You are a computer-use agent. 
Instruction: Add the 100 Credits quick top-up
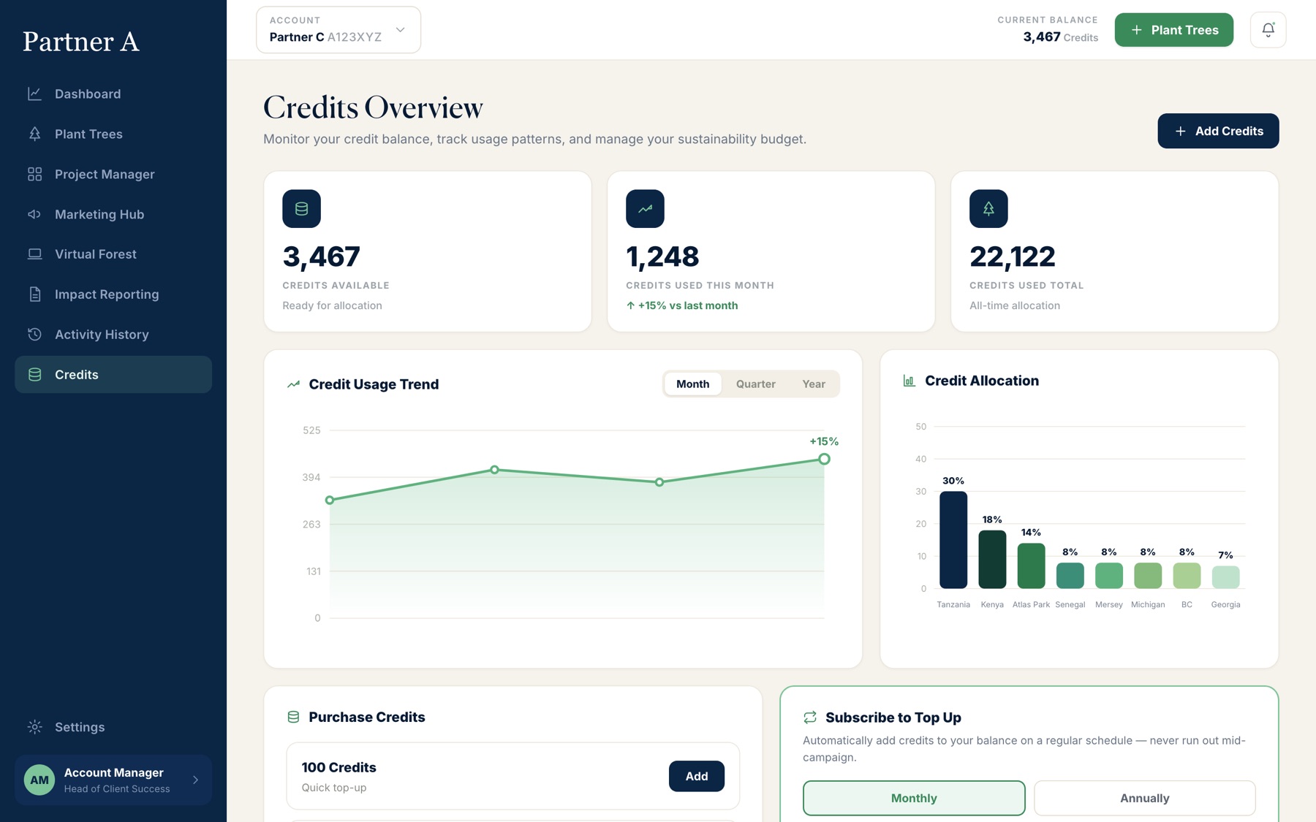coord(696,776)
